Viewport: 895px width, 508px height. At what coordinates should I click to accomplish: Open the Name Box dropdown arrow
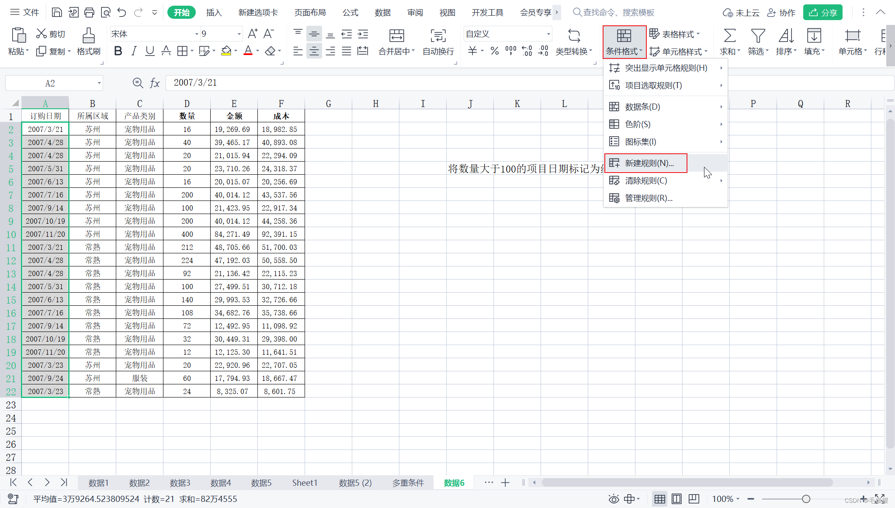point(99,83)
